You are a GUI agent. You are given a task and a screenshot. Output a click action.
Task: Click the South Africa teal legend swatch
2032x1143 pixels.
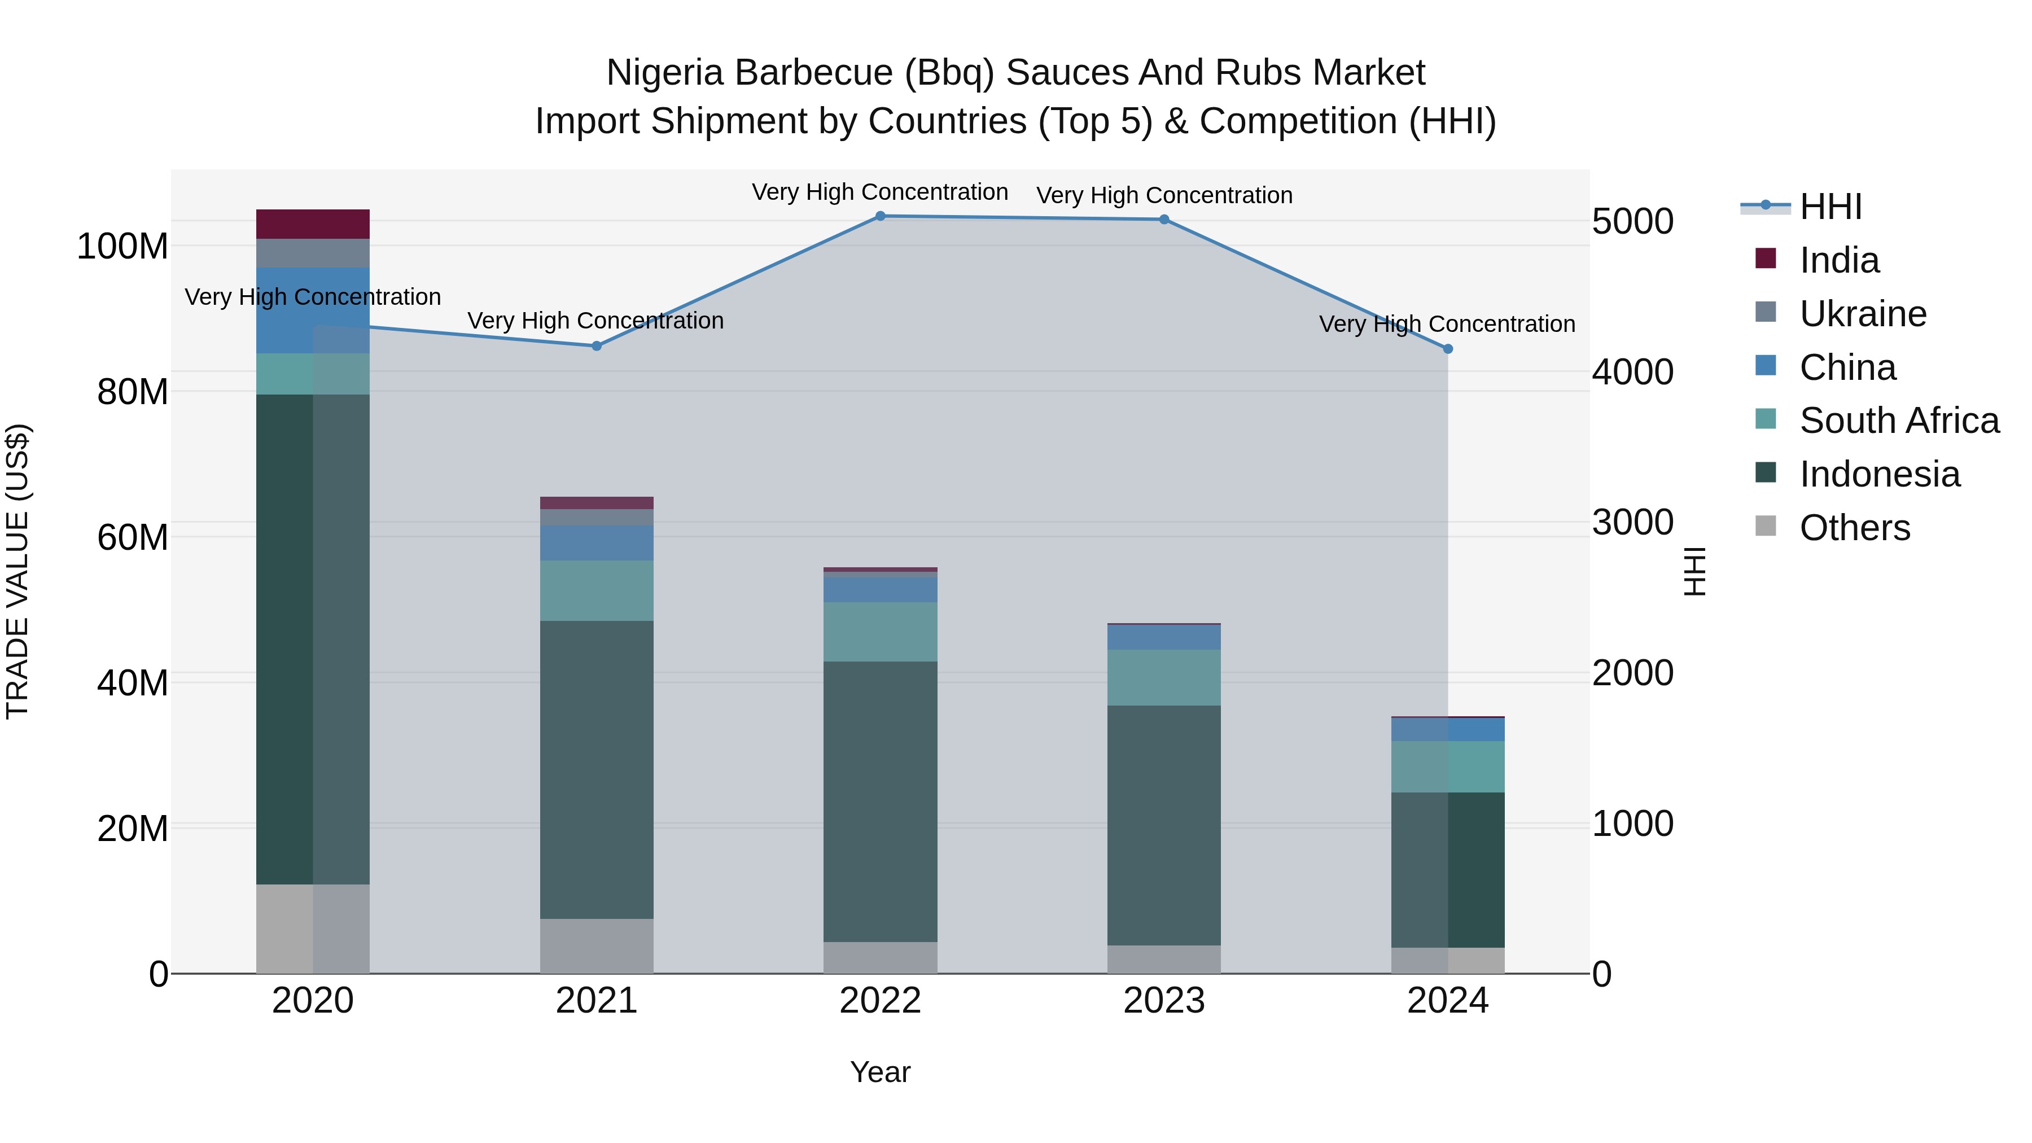tap(1766, 419)
